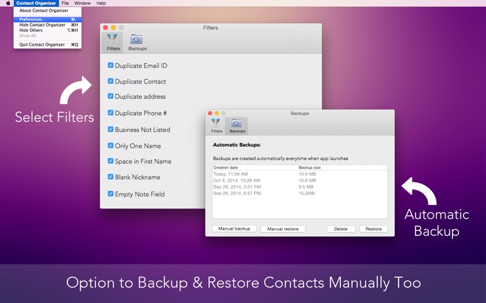The width and height of the screenshot is (486, 303).
Task: Select Hide Others menu entry
Action: pyautogui.click(x=47, y=30)
